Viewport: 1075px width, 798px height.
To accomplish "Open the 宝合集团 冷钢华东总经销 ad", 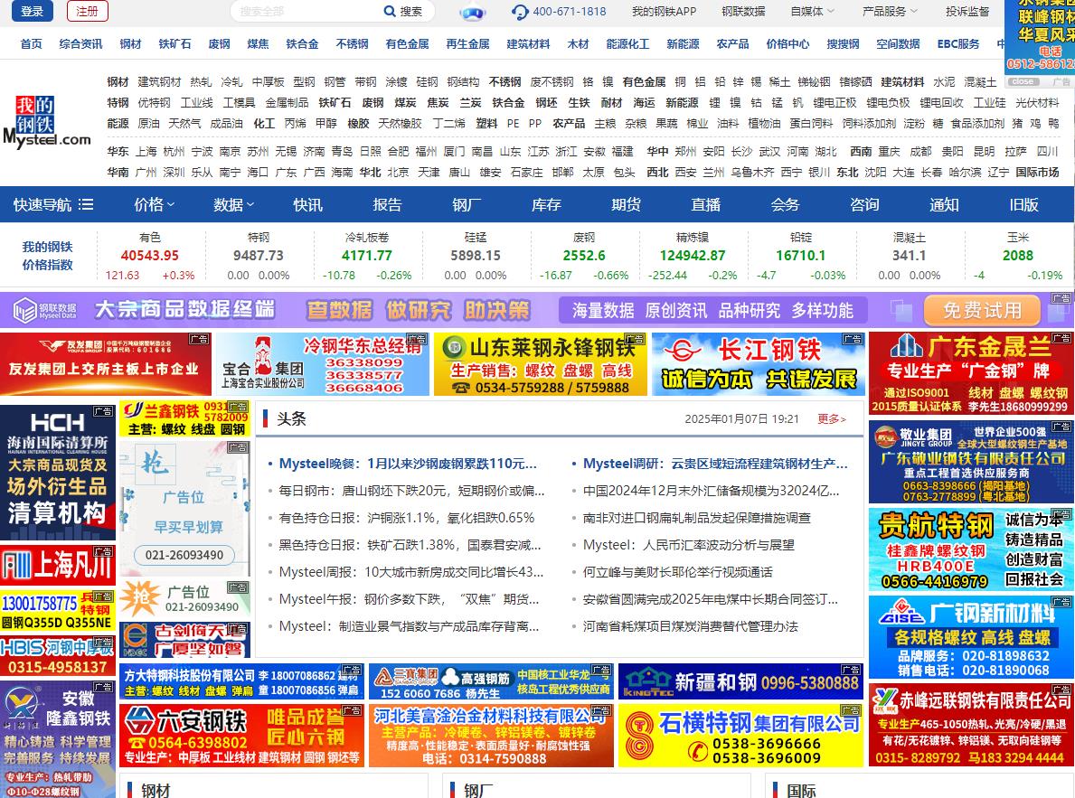I will point(322,364).
